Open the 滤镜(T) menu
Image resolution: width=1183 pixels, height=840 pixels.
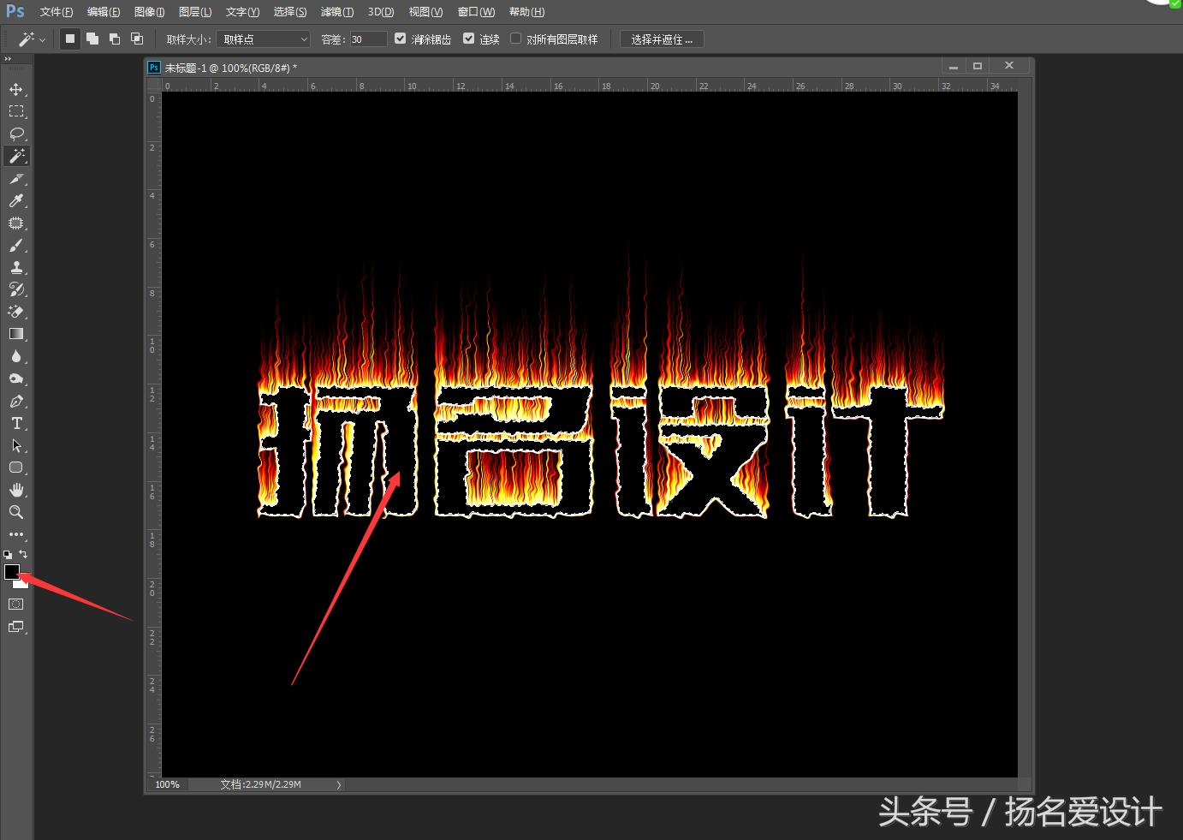(337, 12)
